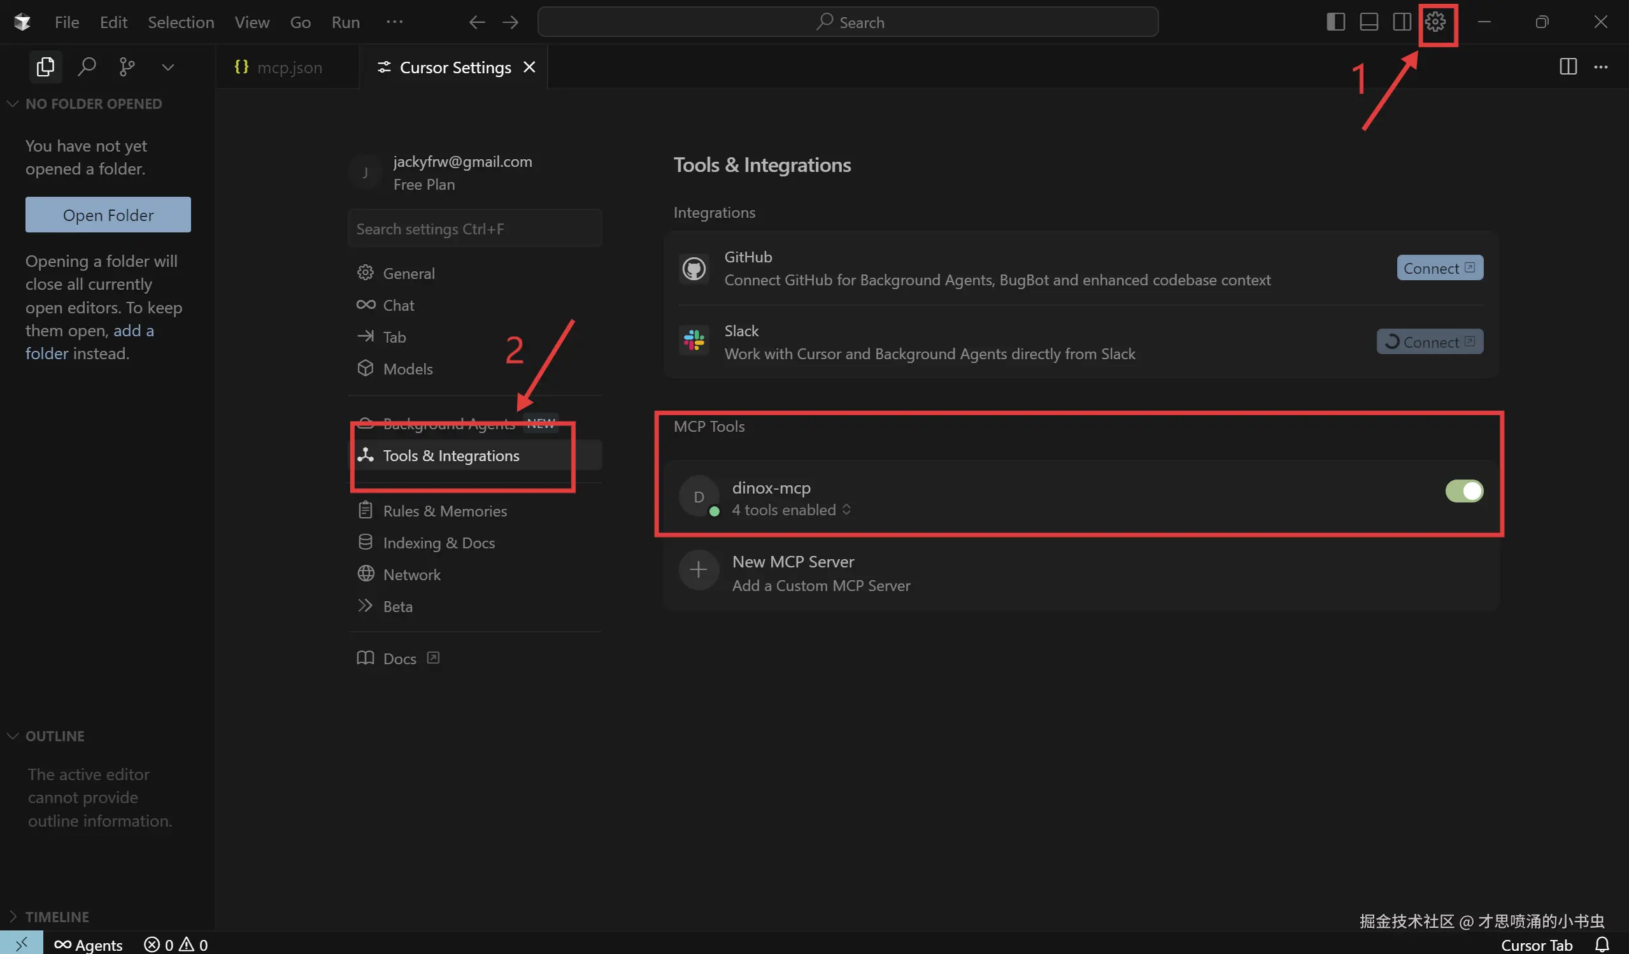Click the Explorer files icon in sidebar
The width and height of the screenshot is (1629, 954).
[x=45, y=67]
